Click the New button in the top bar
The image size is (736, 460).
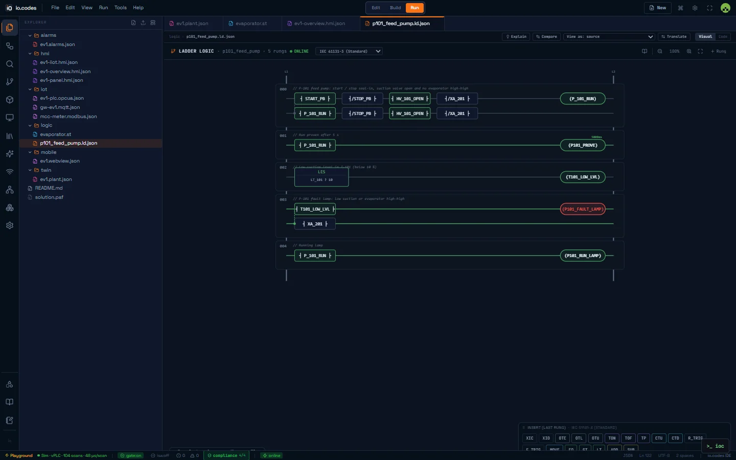658,8
